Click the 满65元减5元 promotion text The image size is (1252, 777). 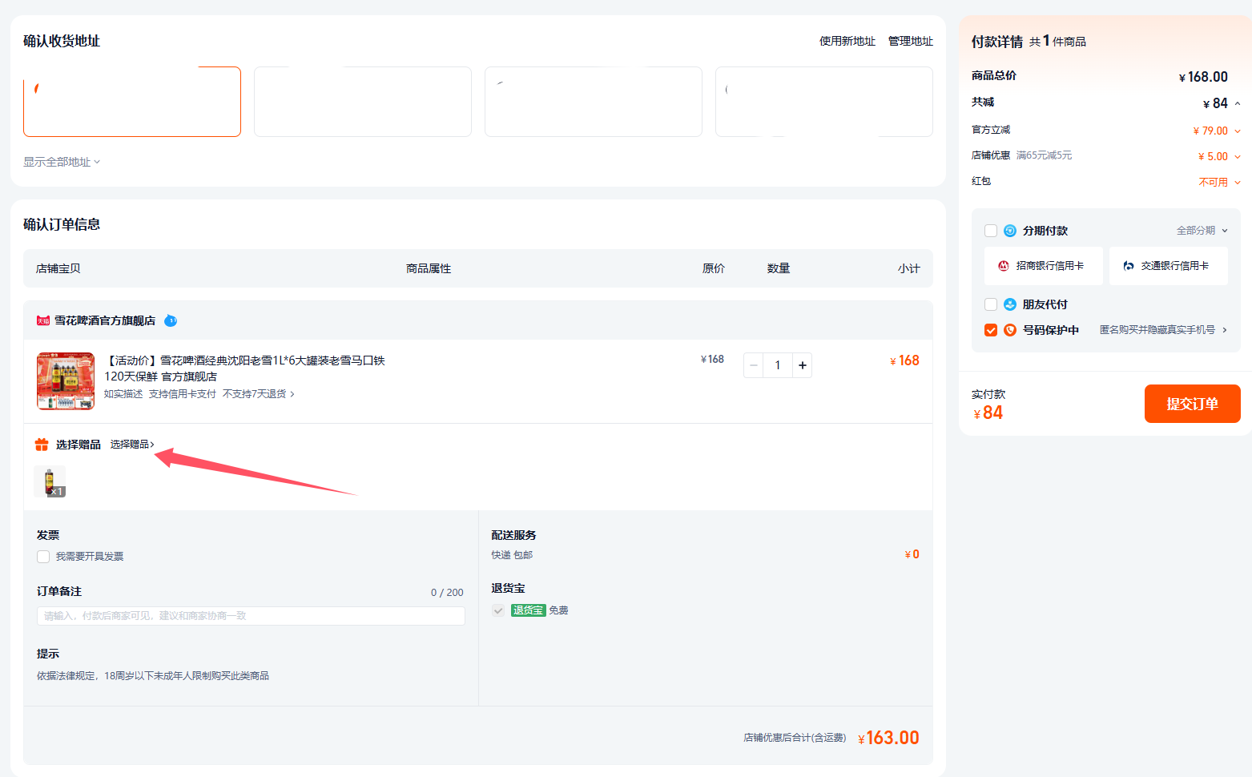point(1044,155)
